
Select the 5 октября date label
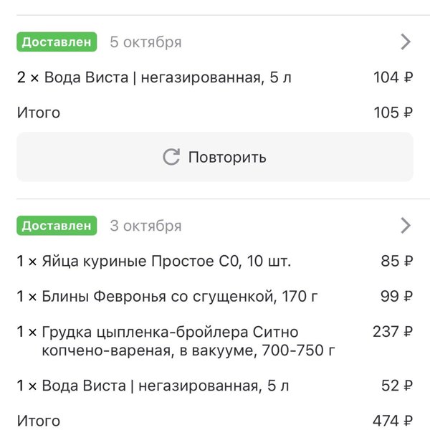click(x=145, y=42)
